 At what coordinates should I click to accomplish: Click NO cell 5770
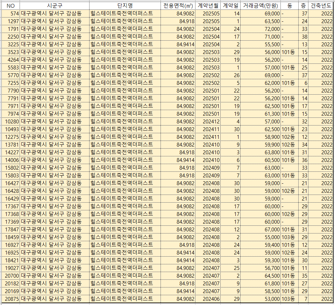pos(11,75)
